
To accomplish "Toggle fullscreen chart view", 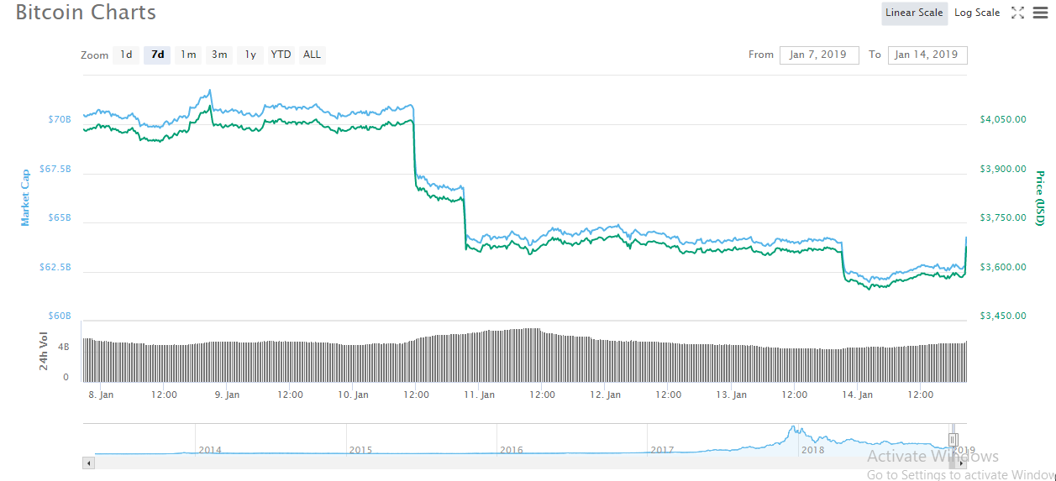I will (x=1017, y=13).
